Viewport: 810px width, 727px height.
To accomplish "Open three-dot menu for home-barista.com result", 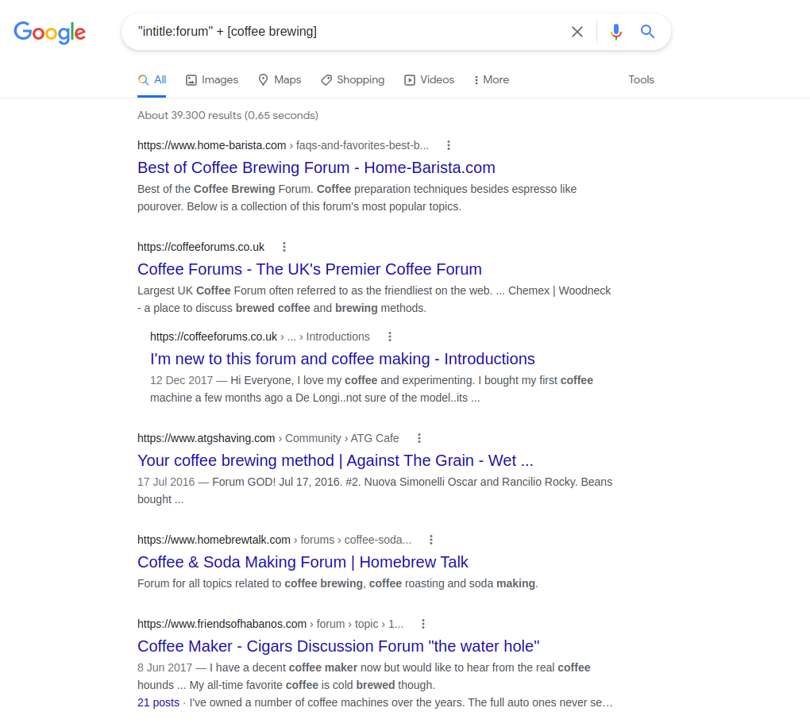I will pos(449,145).
